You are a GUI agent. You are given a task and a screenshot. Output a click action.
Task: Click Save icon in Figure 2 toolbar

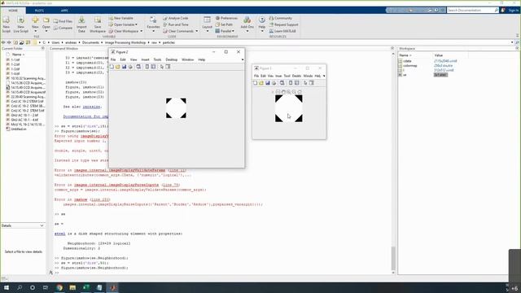(x=125, y=67)
